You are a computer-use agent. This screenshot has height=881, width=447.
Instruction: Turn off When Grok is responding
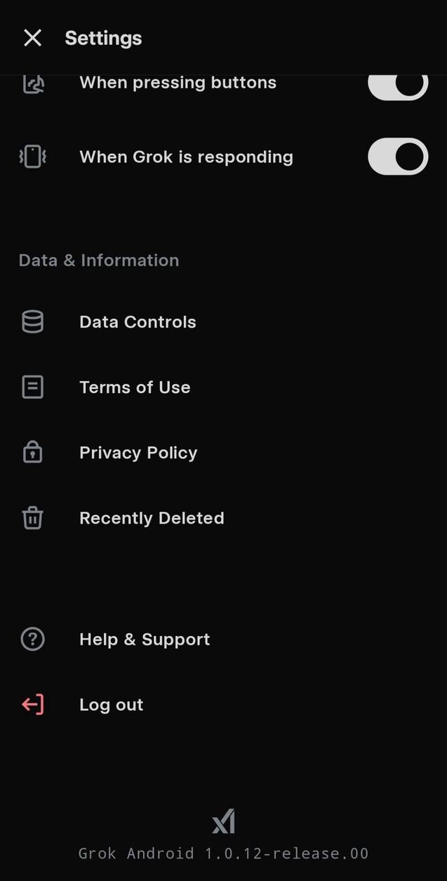pyautogui.click(x=397, y=157)
